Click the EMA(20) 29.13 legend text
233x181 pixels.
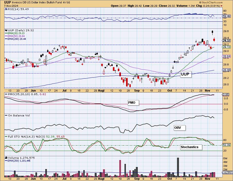pyautogui.click(x=16, y=33)
